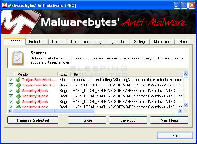The height and width of the screenshot is (144, 197).
Task: Sort by the Vendor column header
Action: click(36, 74)
